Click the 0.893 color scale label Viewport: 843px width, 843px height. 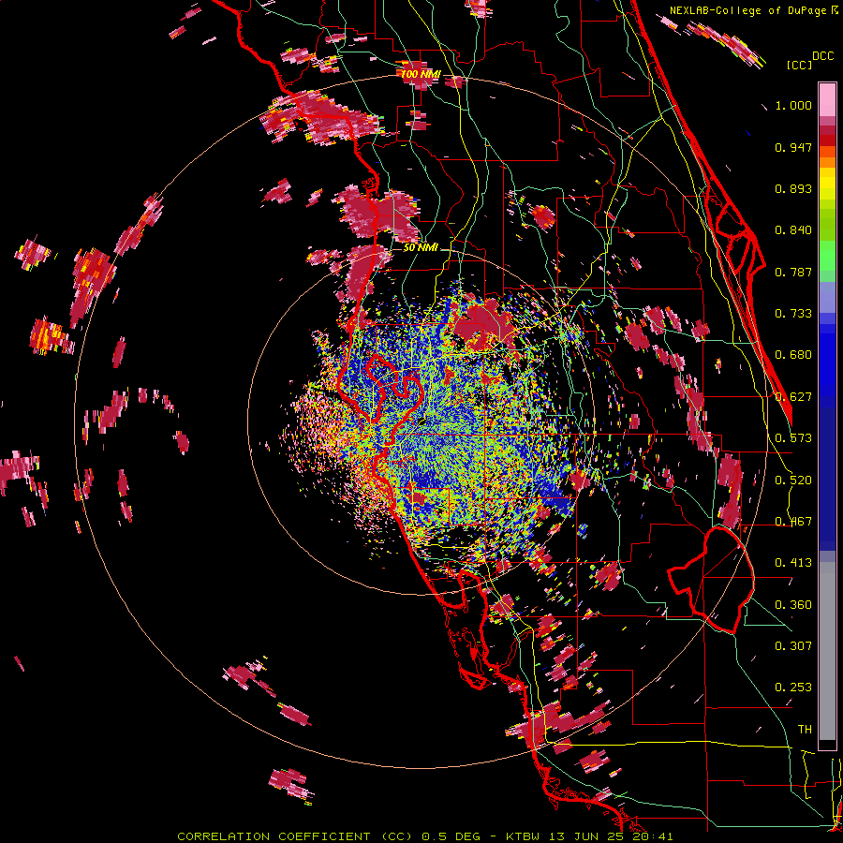coord(793,188)
